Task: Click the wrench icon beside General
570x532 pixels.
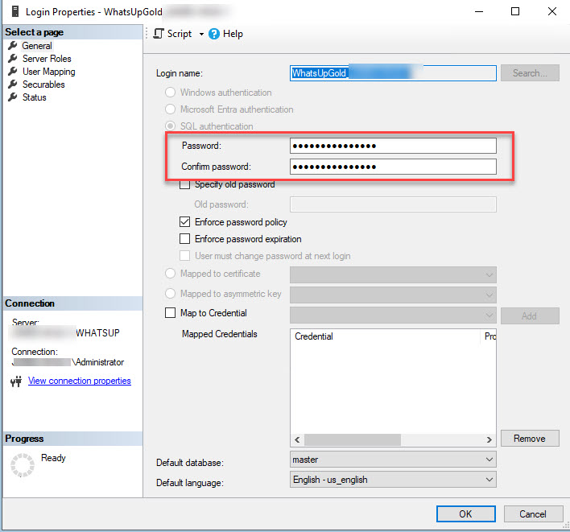Action: coord(13,46)
